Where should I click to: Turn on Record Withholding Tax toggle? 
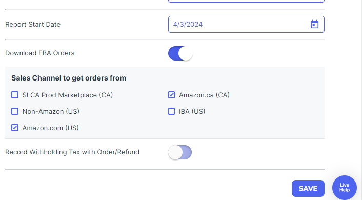click(x=180, y=152)
